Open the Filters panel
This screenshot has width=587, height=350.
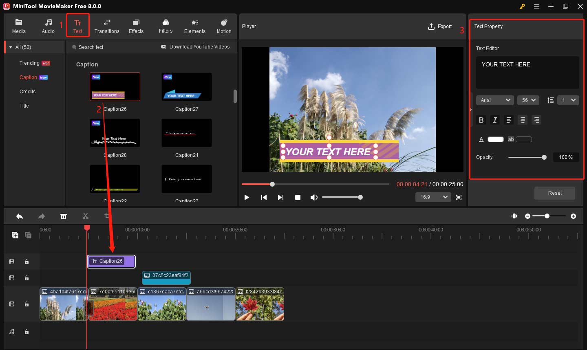pos(166,26)
